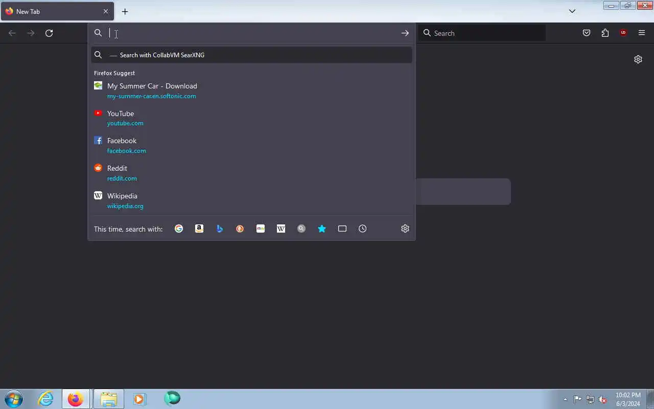Go forward one page

[x=31, y=33]
